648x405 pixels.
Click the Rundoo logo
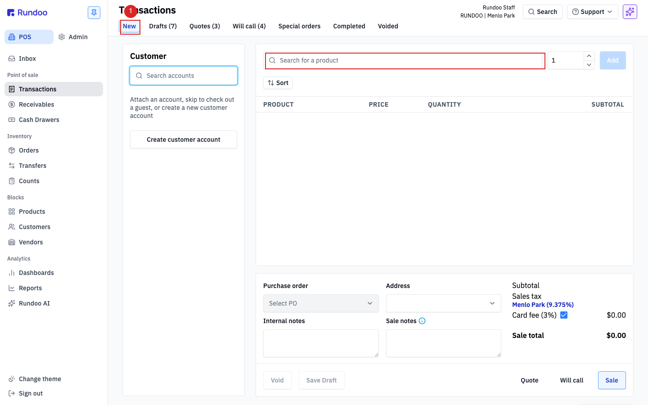(27, 13)
